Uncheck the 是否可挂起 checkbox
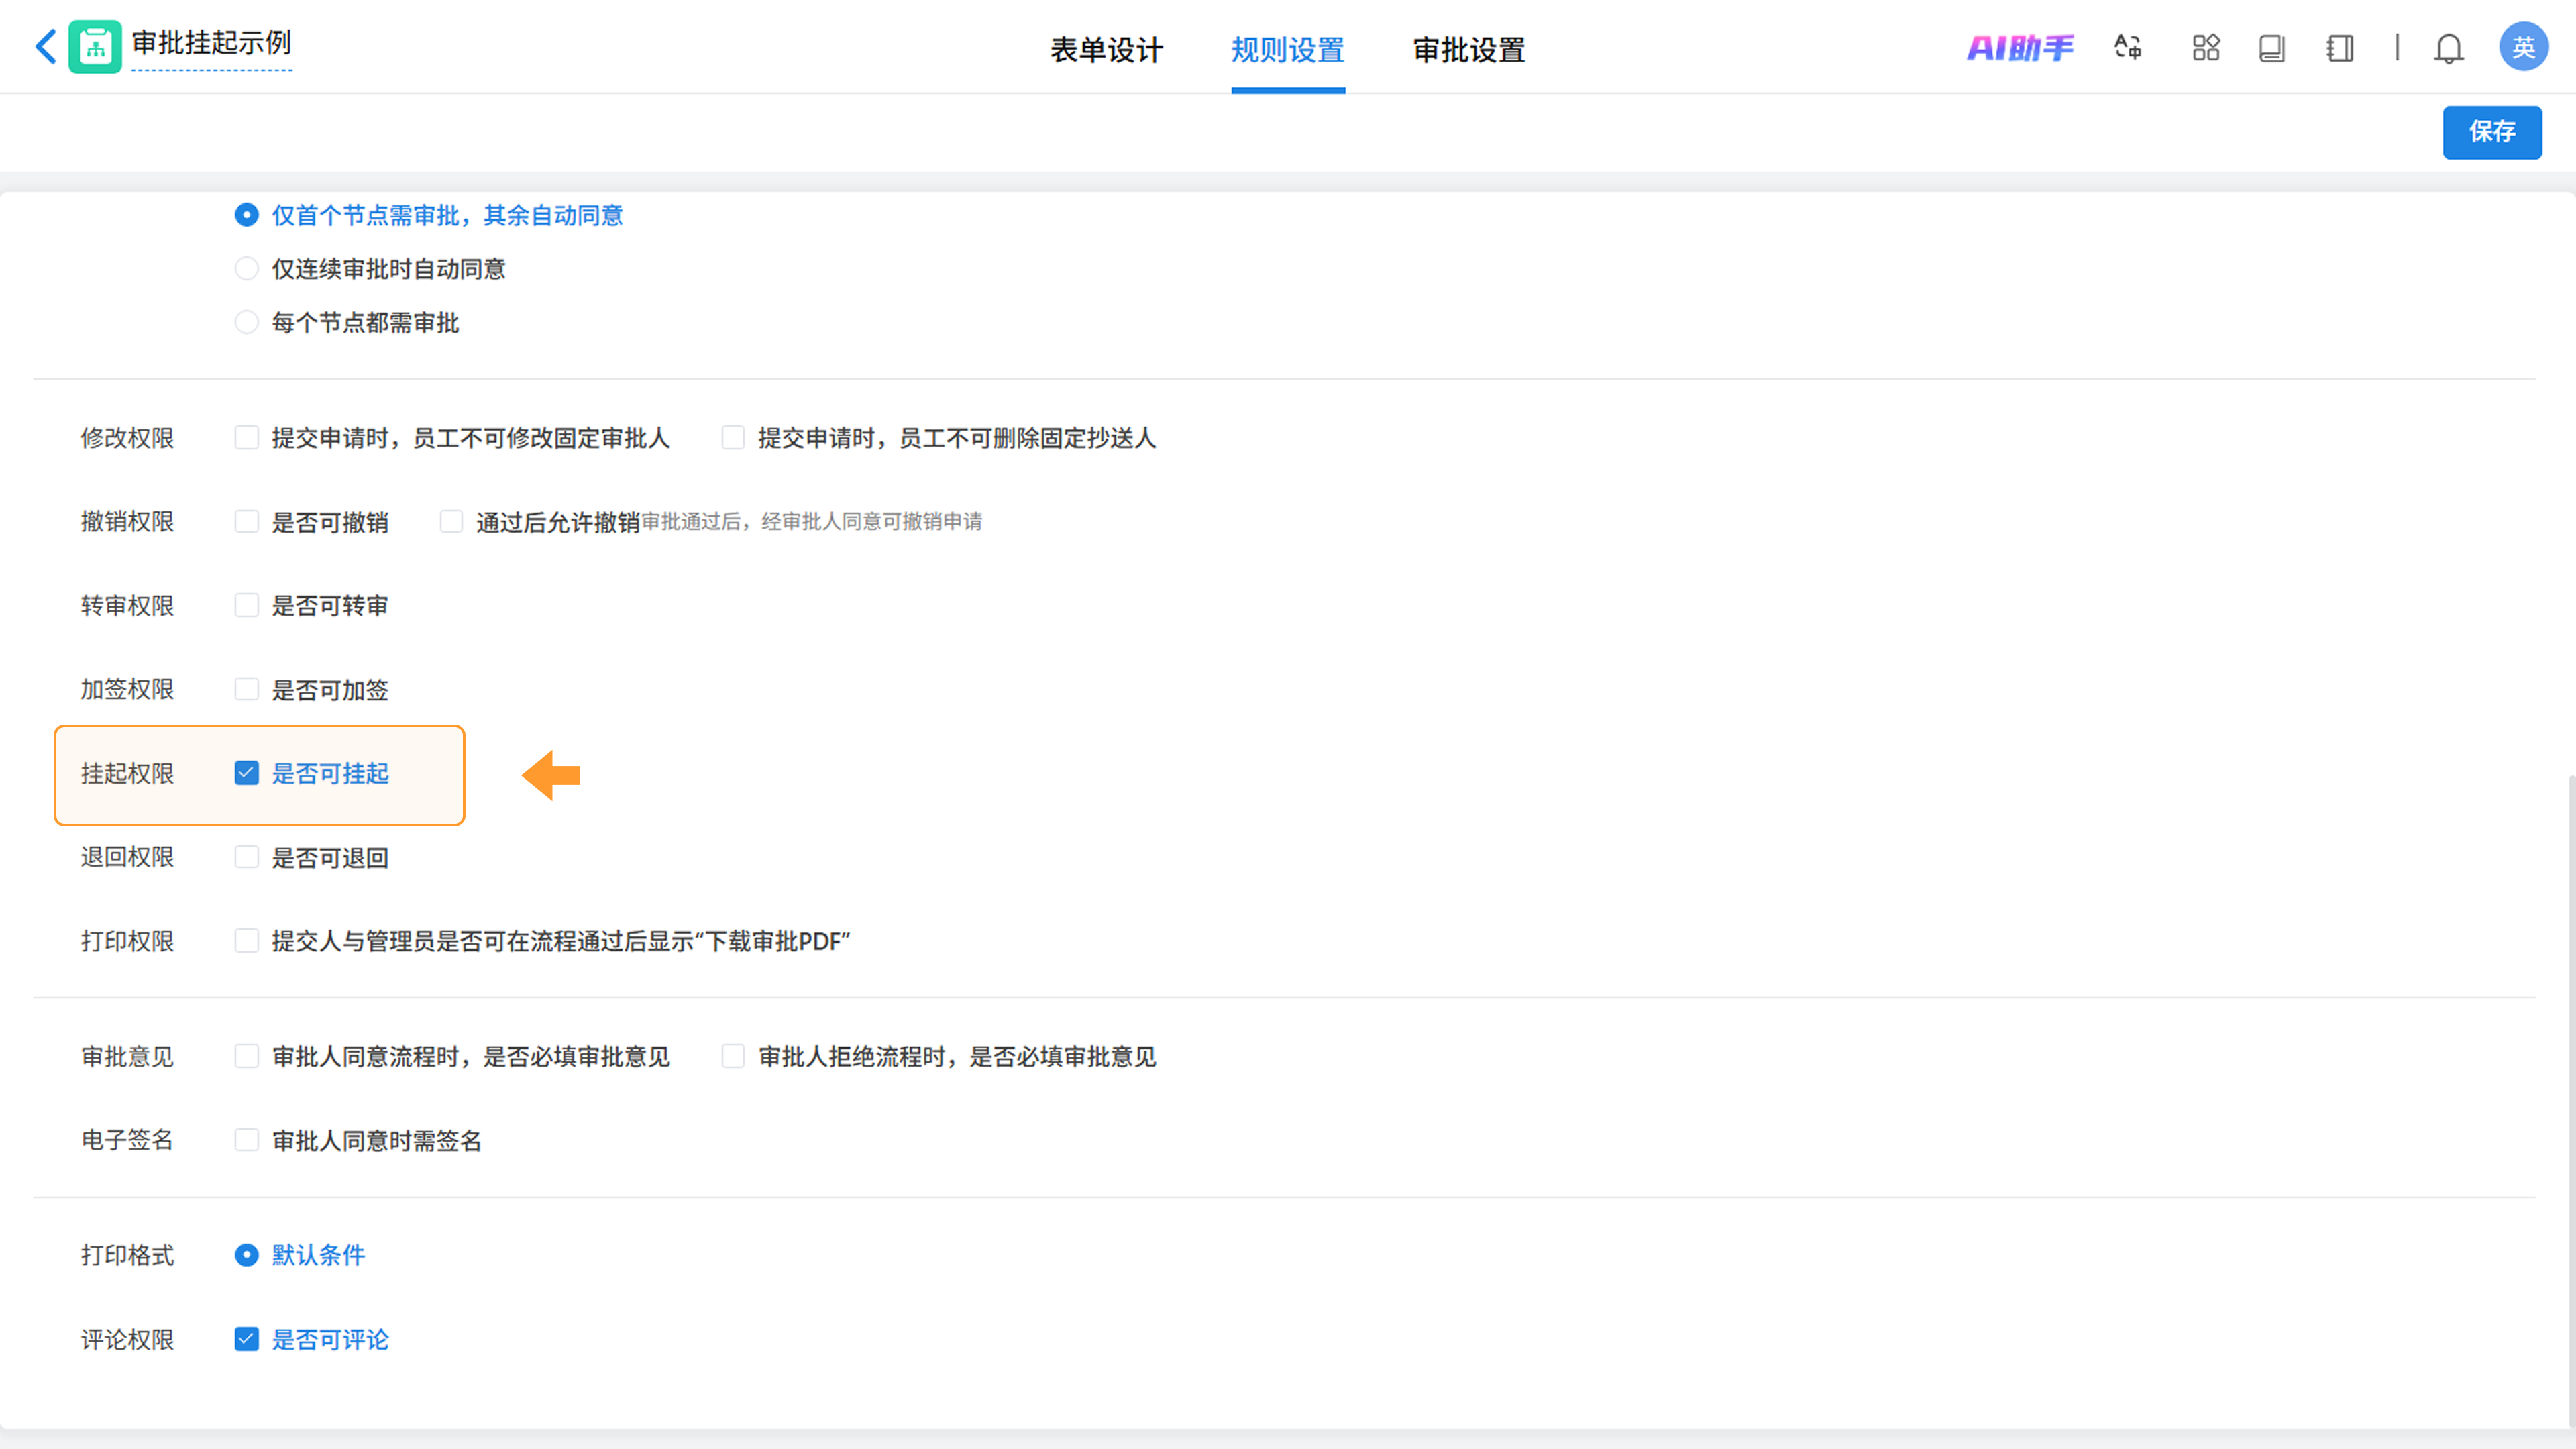The width and height of the screenshot is (2576, 1449). pos(246,773)
